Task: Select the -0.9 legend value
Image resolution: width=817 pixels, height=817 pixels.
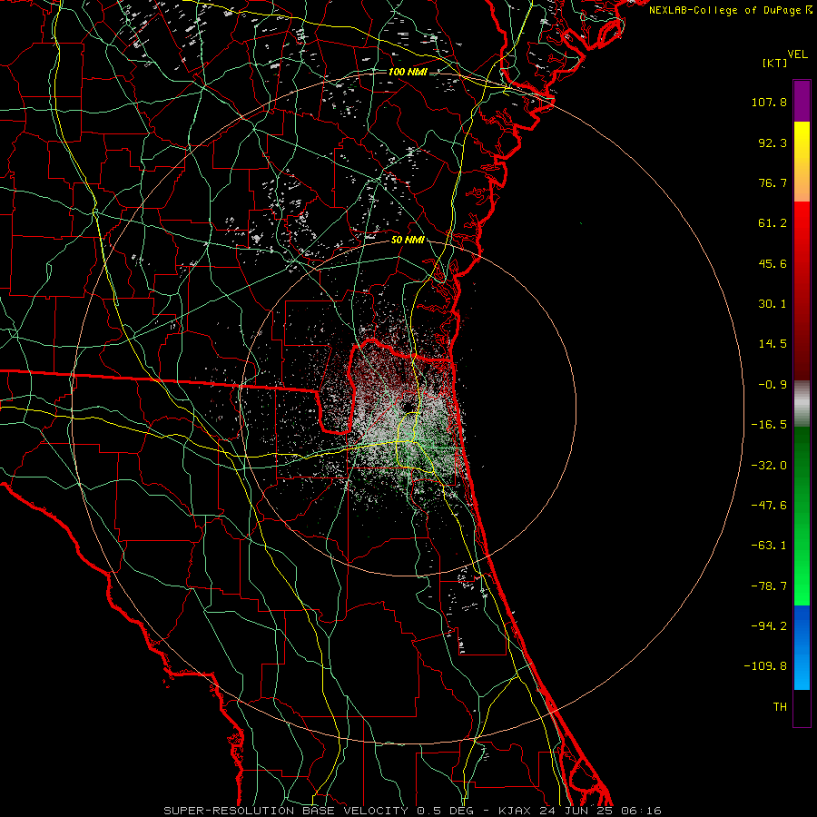Action: pos(773,385)
